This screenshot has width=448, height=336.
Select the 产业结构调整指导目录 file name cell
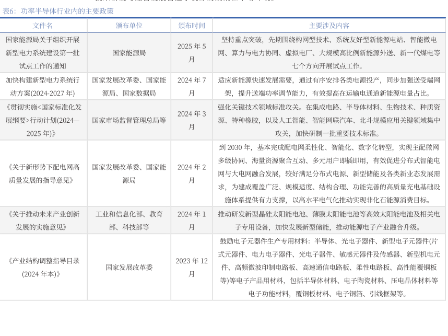[43, 267]
